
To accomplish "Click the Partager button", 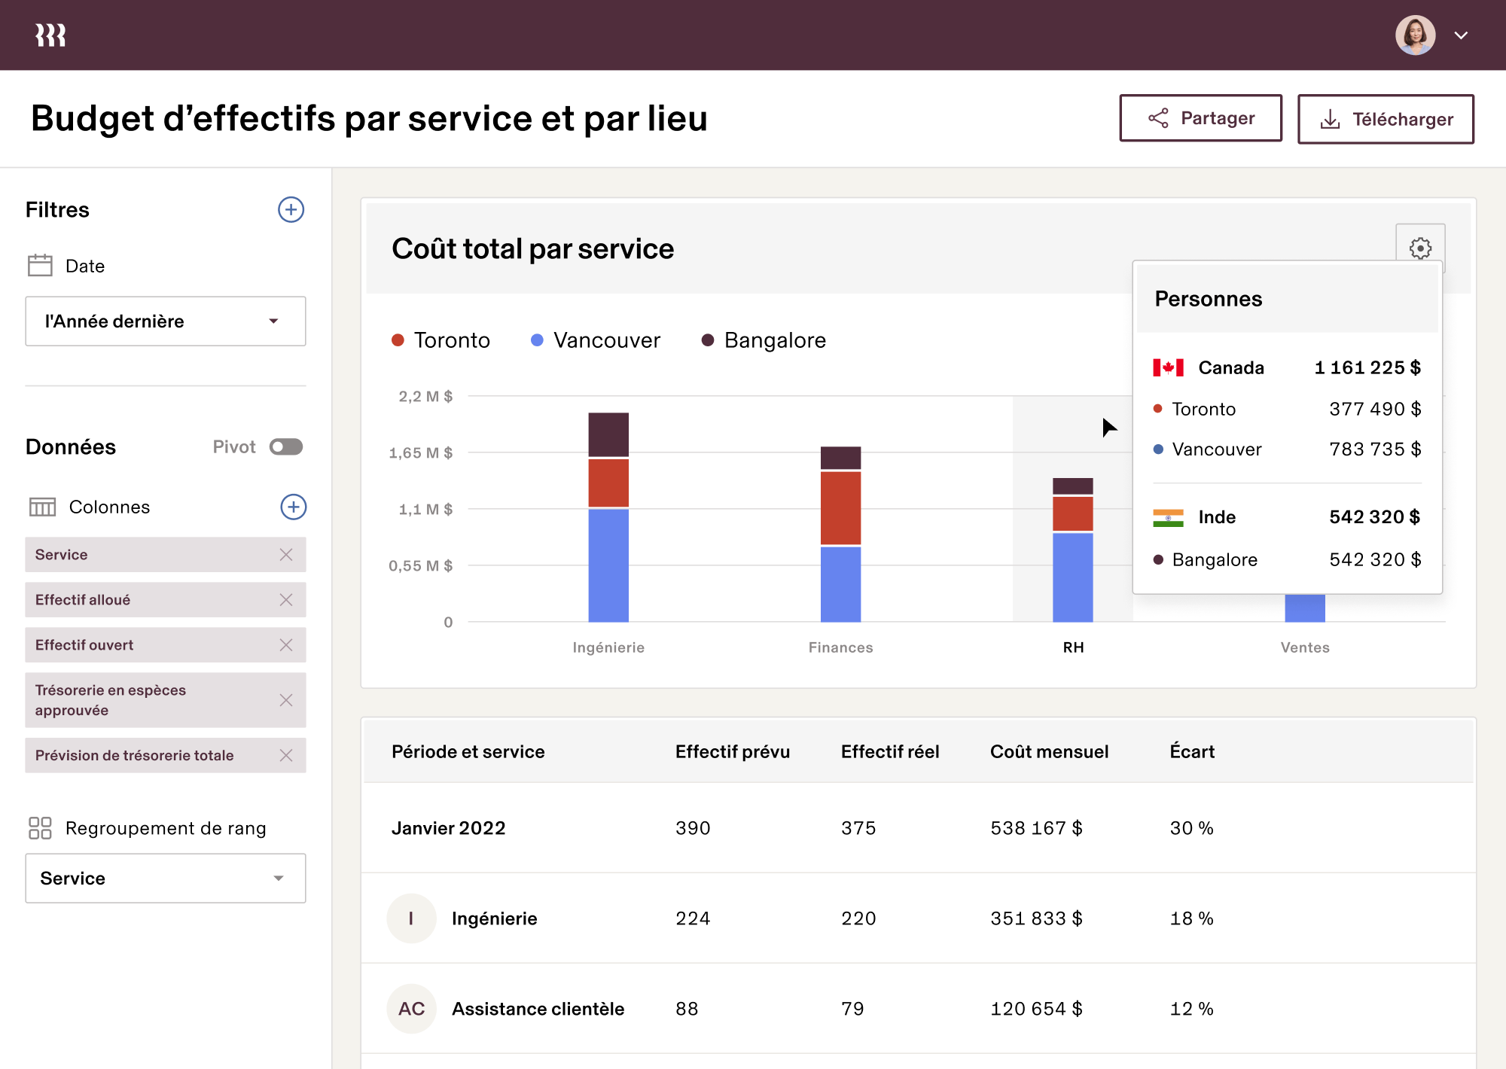I will click(x=1200, y=117).
